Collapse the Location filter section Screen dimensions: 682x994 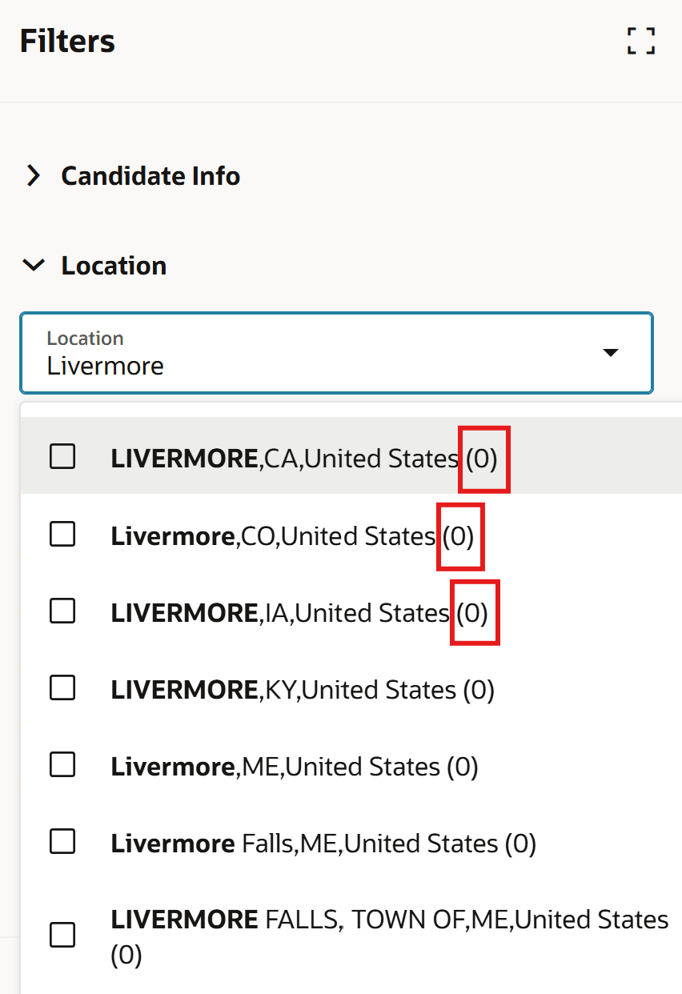click(x=33, y=265)
